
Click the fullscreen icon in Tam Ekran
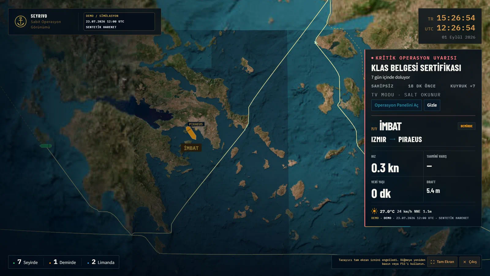click(x=432, y=262)
